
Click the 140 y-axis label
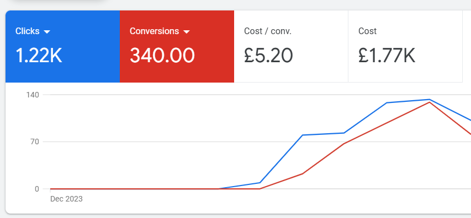pos(33,95)
